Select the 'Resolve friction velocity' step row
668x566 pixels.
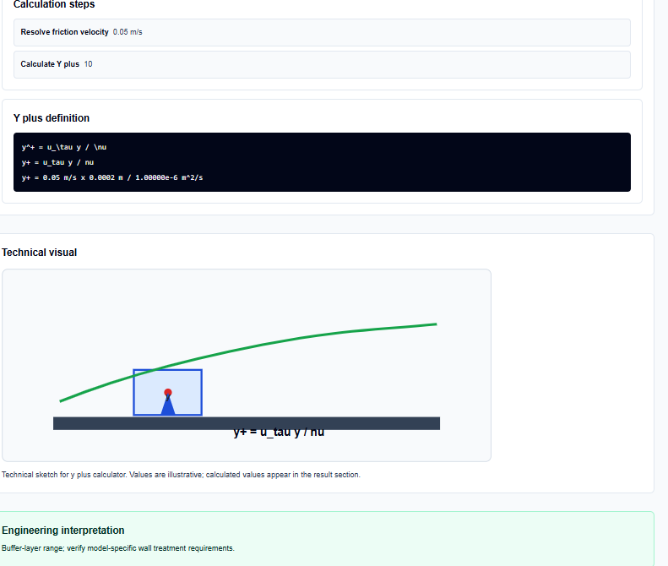(322, 32)
